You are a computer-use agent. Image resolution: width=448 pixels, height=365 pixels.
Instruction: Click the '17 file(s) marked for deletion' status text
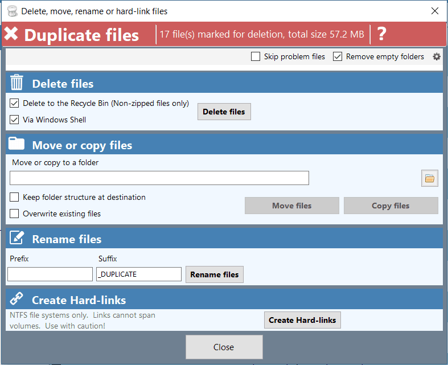pyautogui.click(x=262, y=34)
